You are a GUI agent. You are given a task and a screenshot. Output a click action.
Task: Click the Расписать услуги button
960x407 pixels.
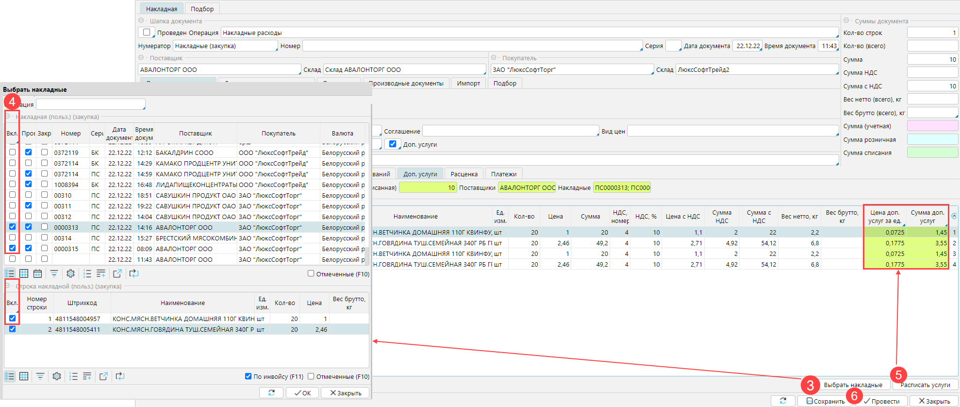pyautogui.click(x=925, y=385)
